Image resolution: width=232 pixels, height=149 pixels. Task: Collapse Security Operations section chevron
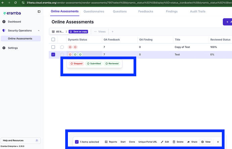coord(39,31)
